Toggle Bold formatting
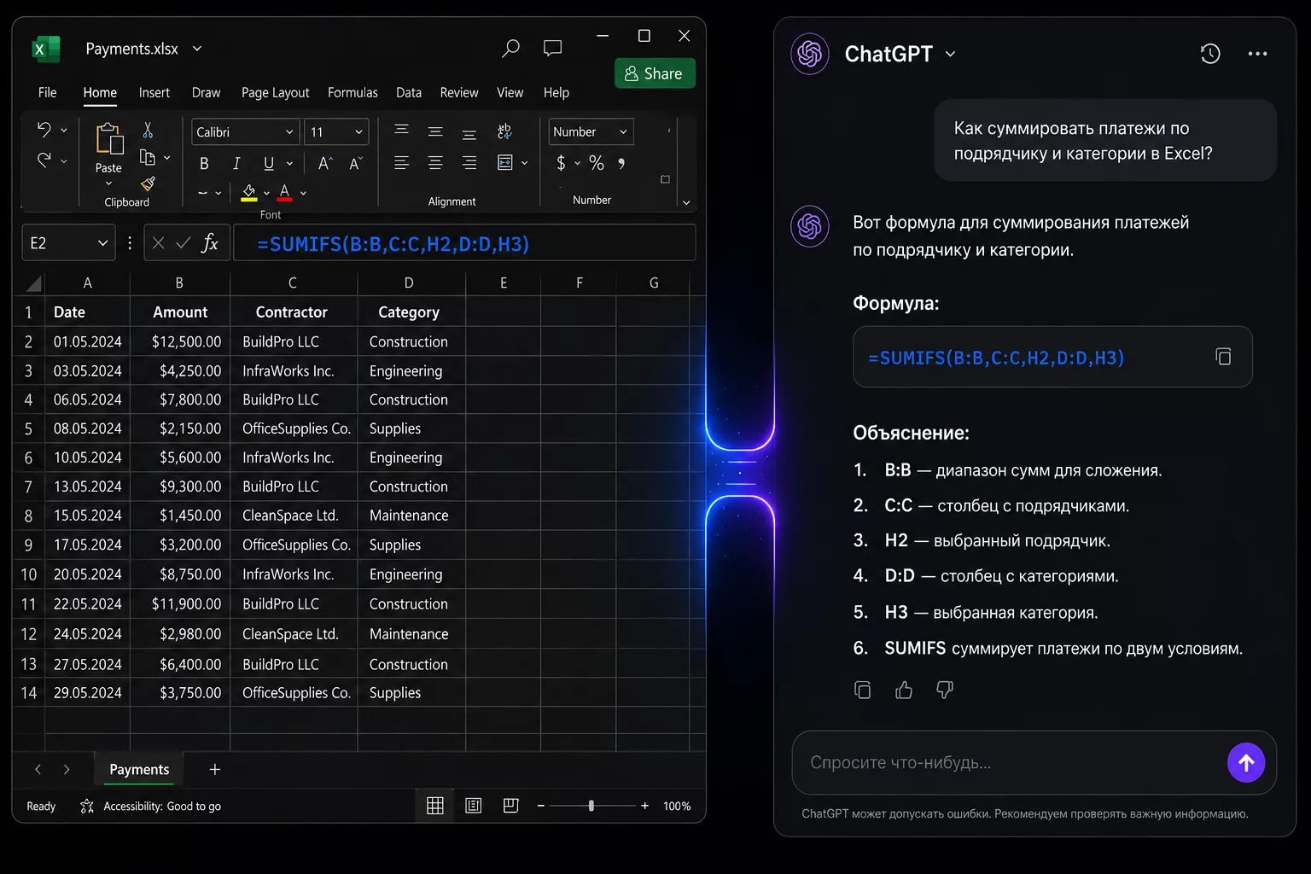 (x=204, y=163)
